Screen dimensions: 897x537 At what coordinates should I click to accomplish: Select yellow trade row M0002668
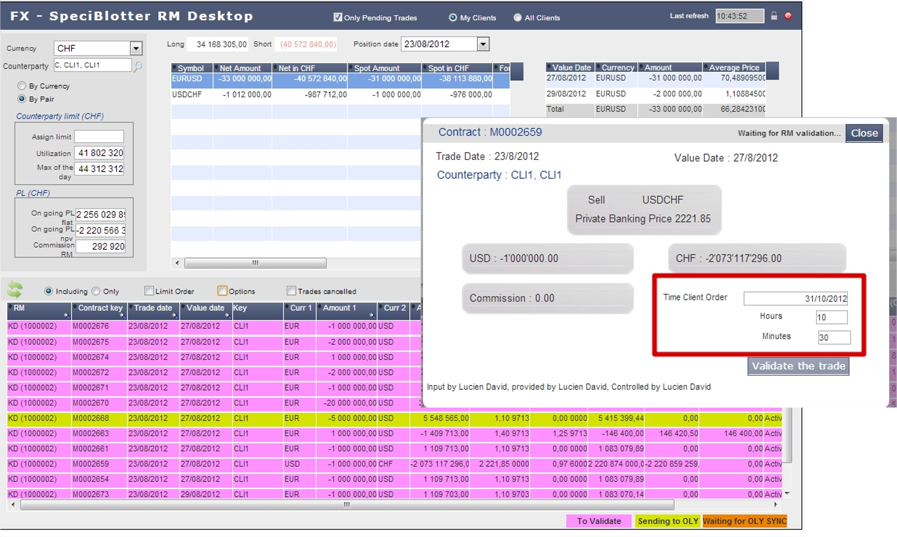394,418
